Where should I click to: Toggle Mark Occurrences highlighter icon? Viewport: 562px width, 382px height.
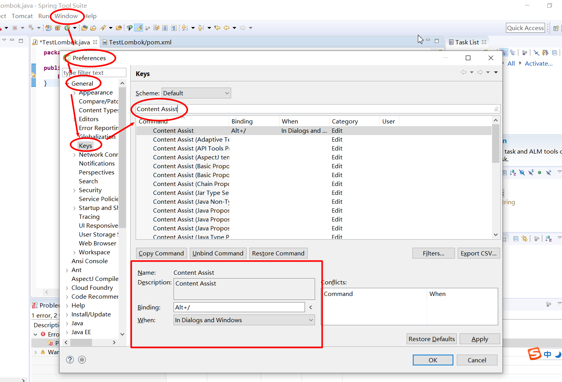138,28
